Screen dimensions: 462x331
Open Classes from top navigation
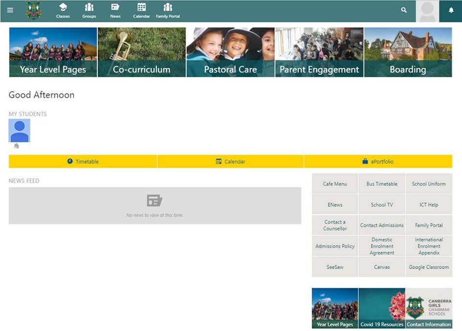63,11
